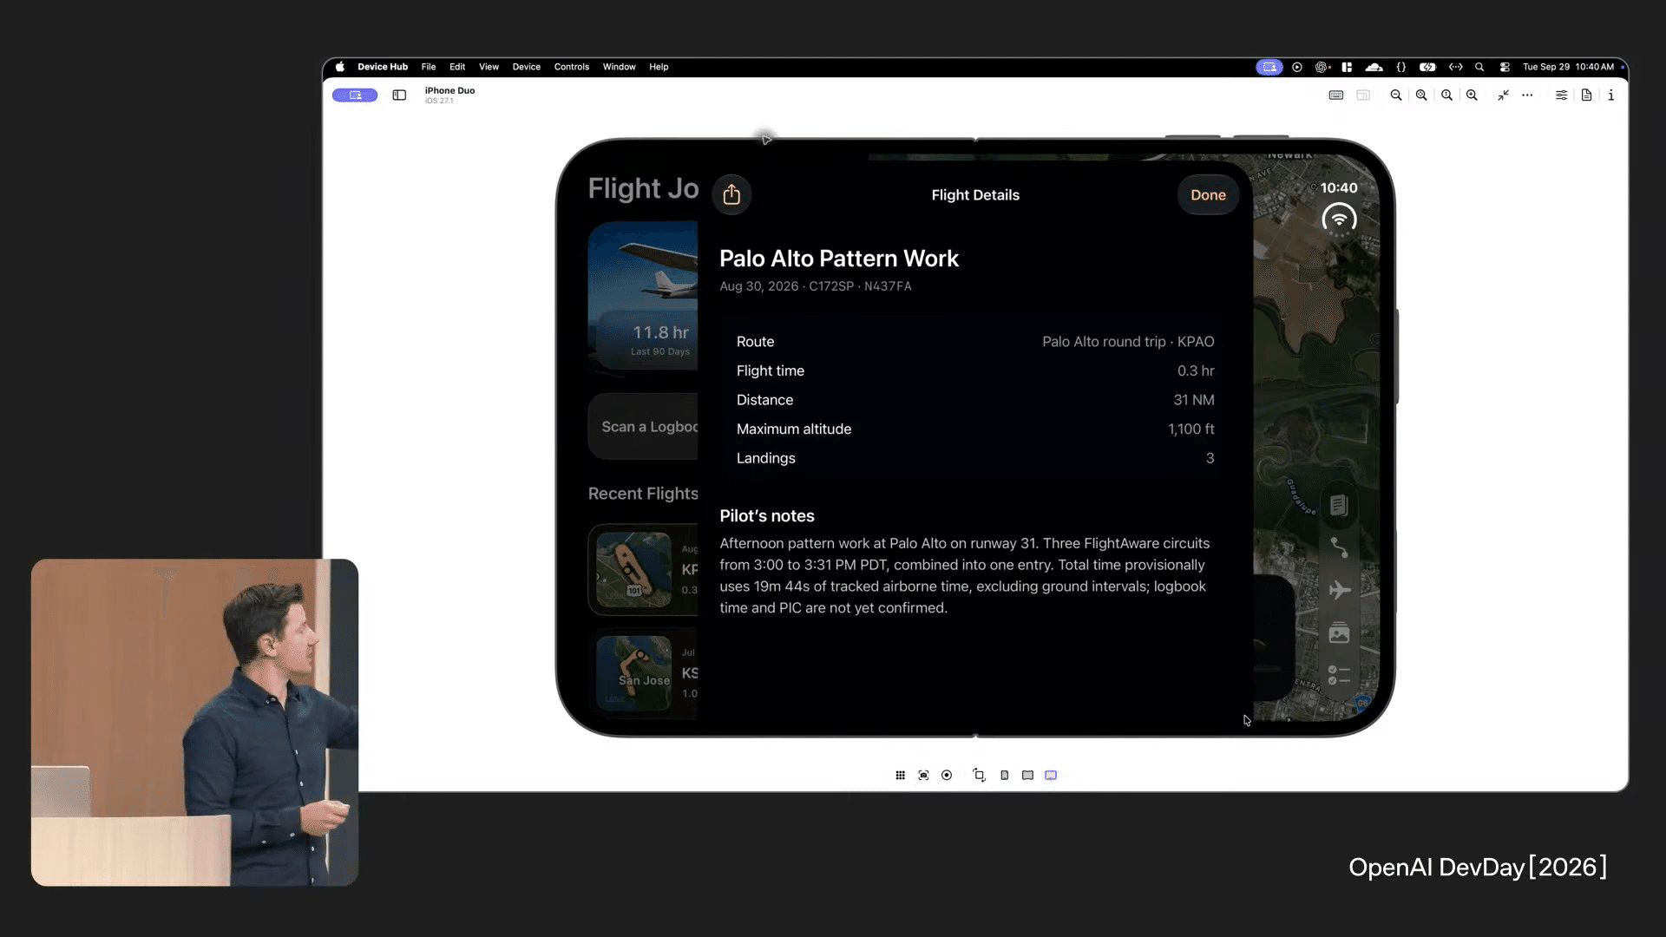Open the Apple menu
1666x937 pixels.
[x=340, y=67]
